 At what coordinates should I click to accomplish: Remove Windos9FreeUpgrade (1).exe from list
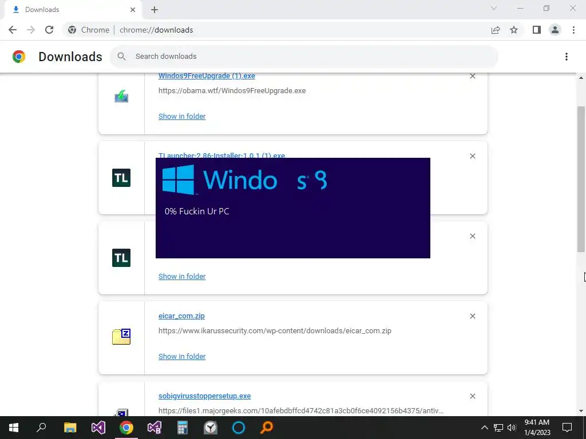click(472, 76)
